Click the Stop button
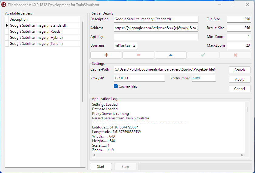Viewport: 255px width, 173px height. (125, 167)
